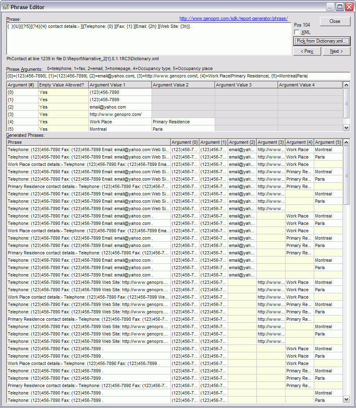Image resolution: width=356 pixels, height=408 pixels.
Task: Enable the XML checkbox
Action: (x=297, y=32)
